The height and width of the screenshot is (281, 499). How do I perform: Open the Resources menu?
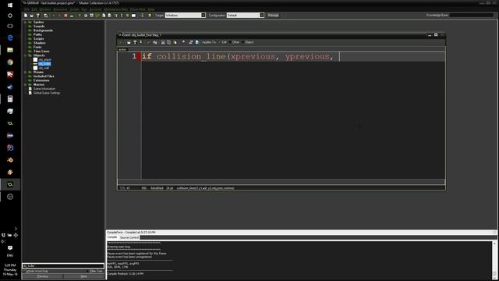pos(60,9)
